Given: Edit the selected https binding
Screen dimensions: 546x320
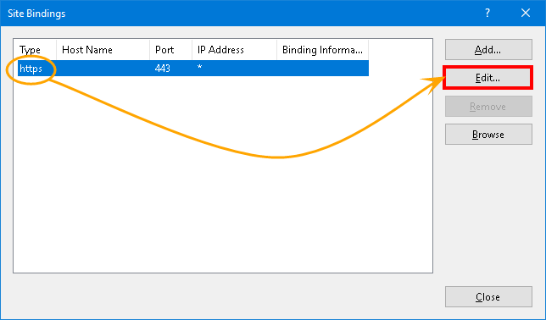Looking at the screenshot, I should (487, 78).
